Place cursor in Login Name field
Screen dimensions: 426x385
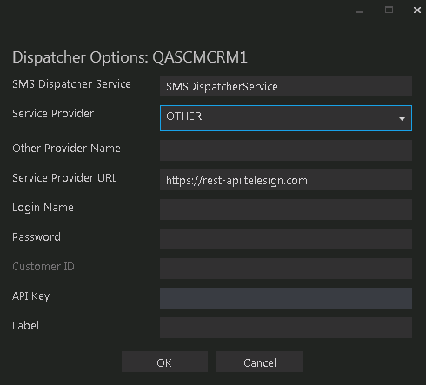point(286,209)
